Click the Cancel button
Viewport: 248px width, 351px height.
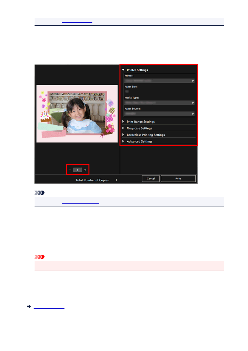(151, 179)
